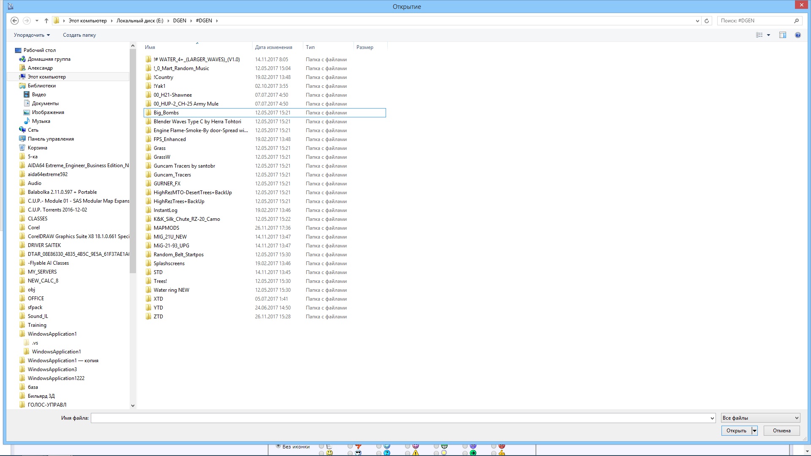Open the 'Все файлы' file type dropdown
Image resolution: width=811 pixels, height=456 pixels.
760,418
